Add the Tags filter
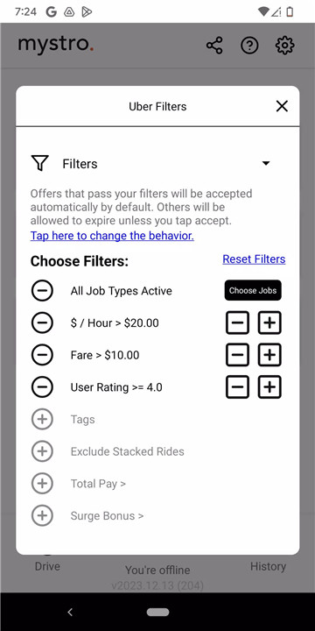 [42, 419]
